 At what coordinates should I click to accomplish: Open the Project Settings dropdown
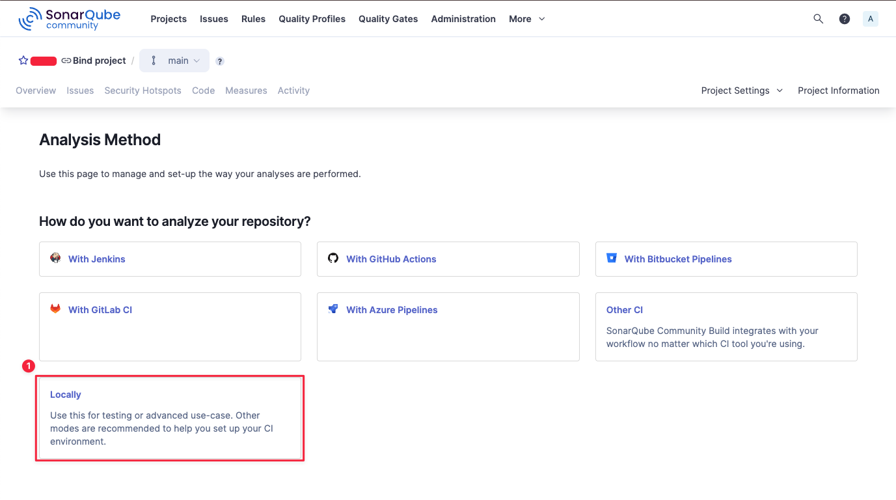pos(742,90)
